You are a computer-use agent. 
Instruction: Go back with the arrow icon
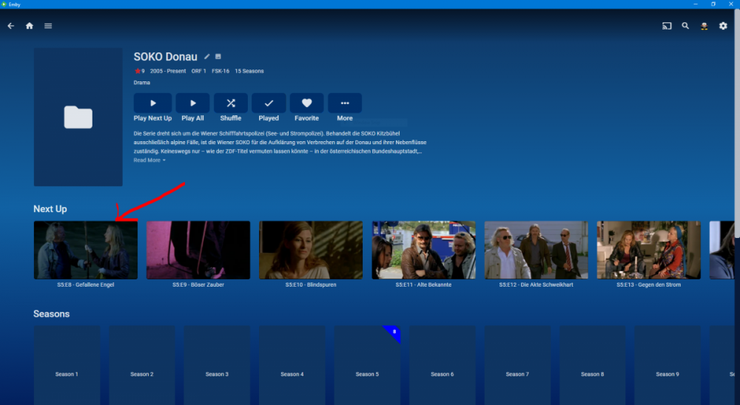click(11, 26)
